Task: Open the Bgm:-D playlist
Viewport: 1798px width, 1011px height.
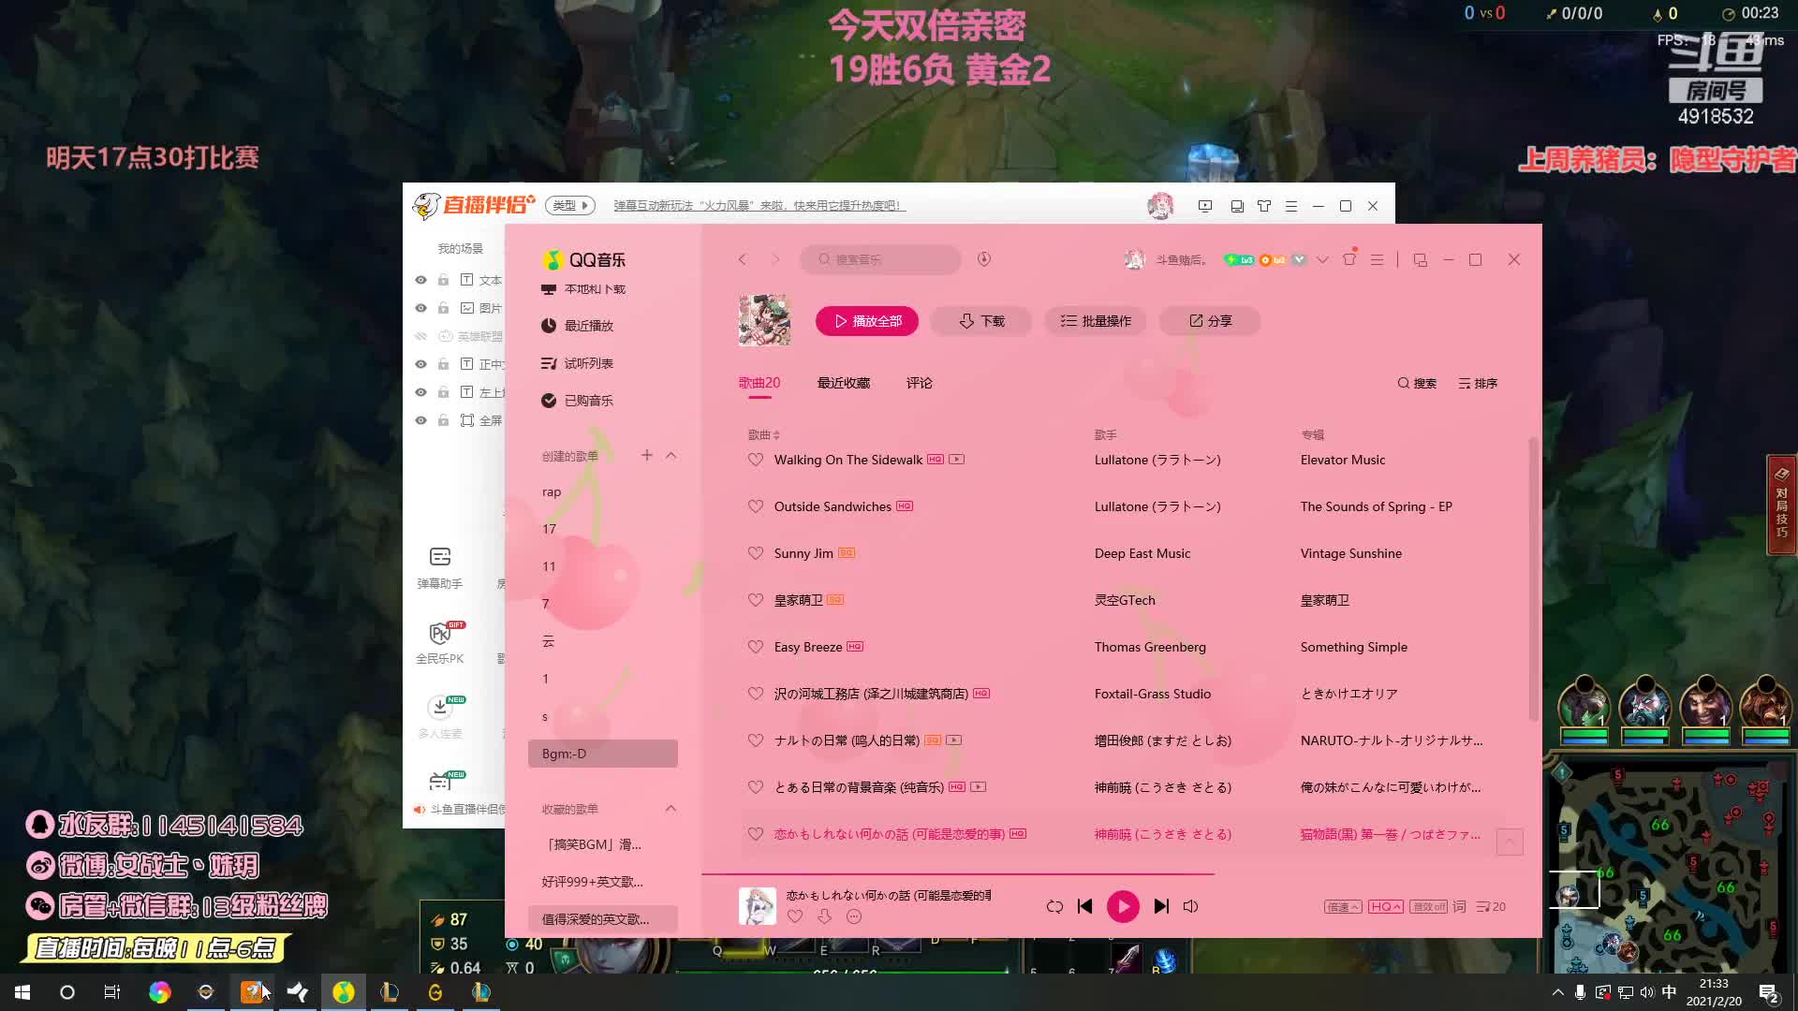Action: (x=603, y=754)
